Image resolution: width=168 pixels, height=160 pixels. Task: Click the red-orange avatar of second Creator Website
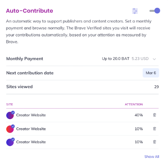click(x=10, y=129)
